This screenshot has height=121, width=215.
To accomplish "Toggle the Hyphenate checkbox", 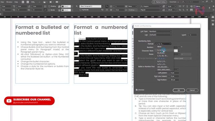I will (x=80, y=10).
